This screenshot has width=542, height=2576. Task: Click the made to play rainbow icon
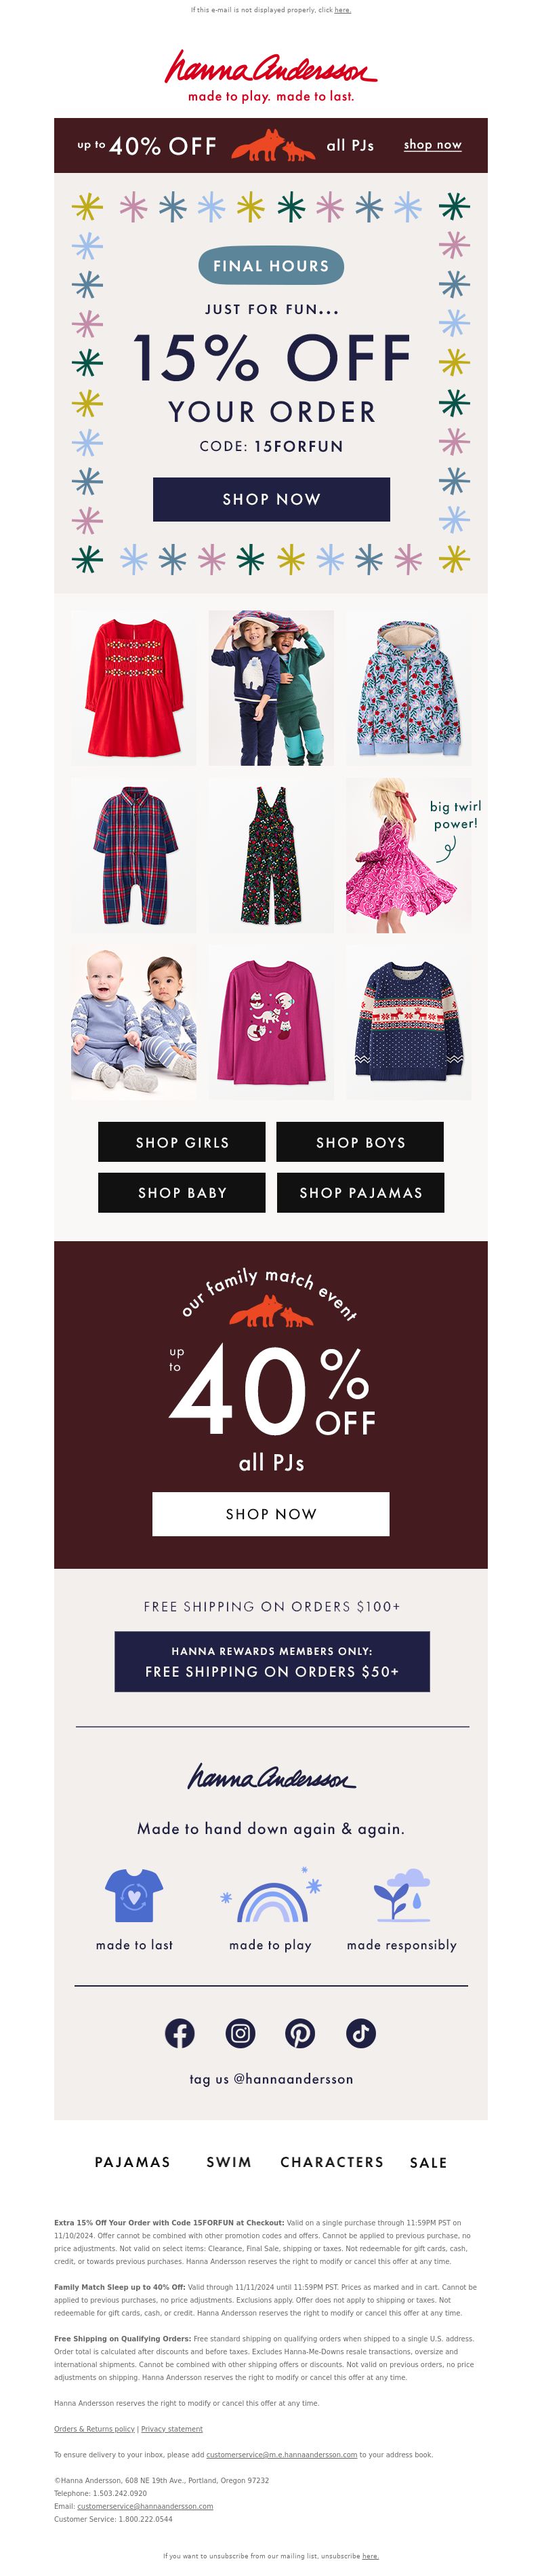click(x=272, y=1895)
